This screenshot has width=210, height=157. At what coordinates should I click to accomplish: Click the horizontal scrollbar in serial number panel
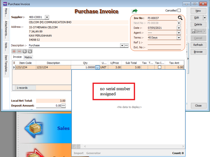131,146
